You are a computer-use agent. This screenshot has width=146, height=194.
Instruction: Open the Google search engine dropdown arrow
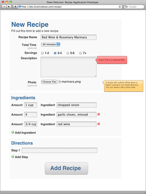[126, 7]
